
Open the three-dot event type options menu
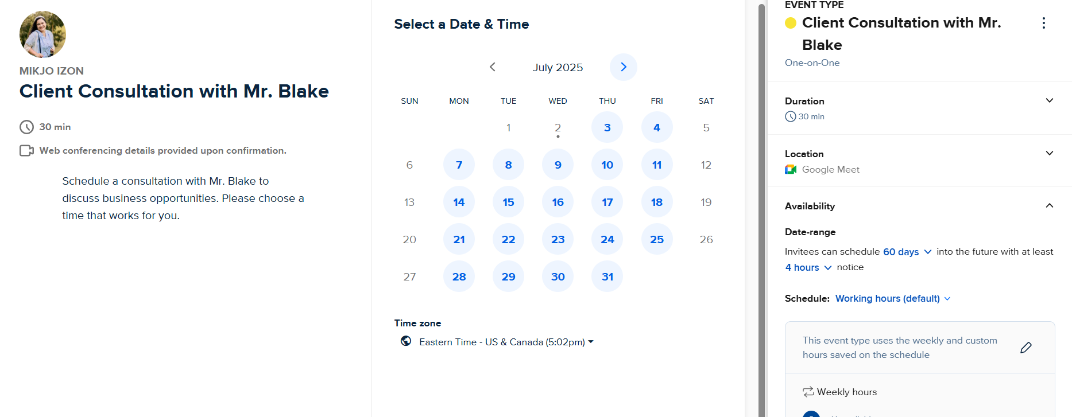coord(1044,23)
